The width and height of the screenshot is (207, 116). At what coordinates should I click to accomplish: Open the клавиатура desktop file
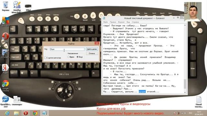17,101
